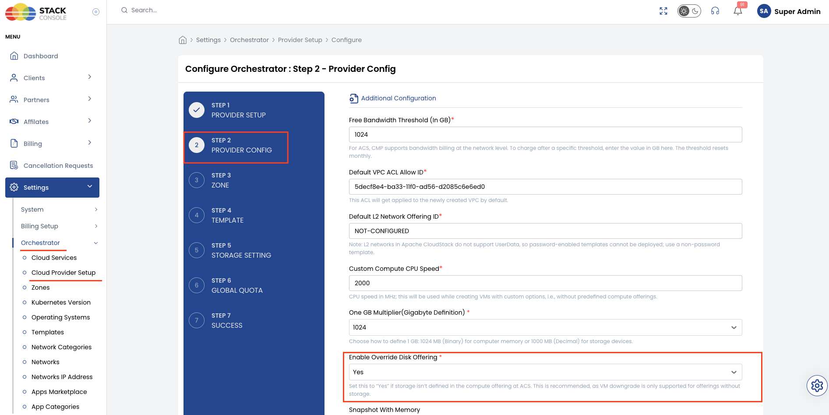Image resolution: width=829 pixels, height=415 pixels.
Task: Go to Step 1 Provider Setup
Action: tap(239, 110)
